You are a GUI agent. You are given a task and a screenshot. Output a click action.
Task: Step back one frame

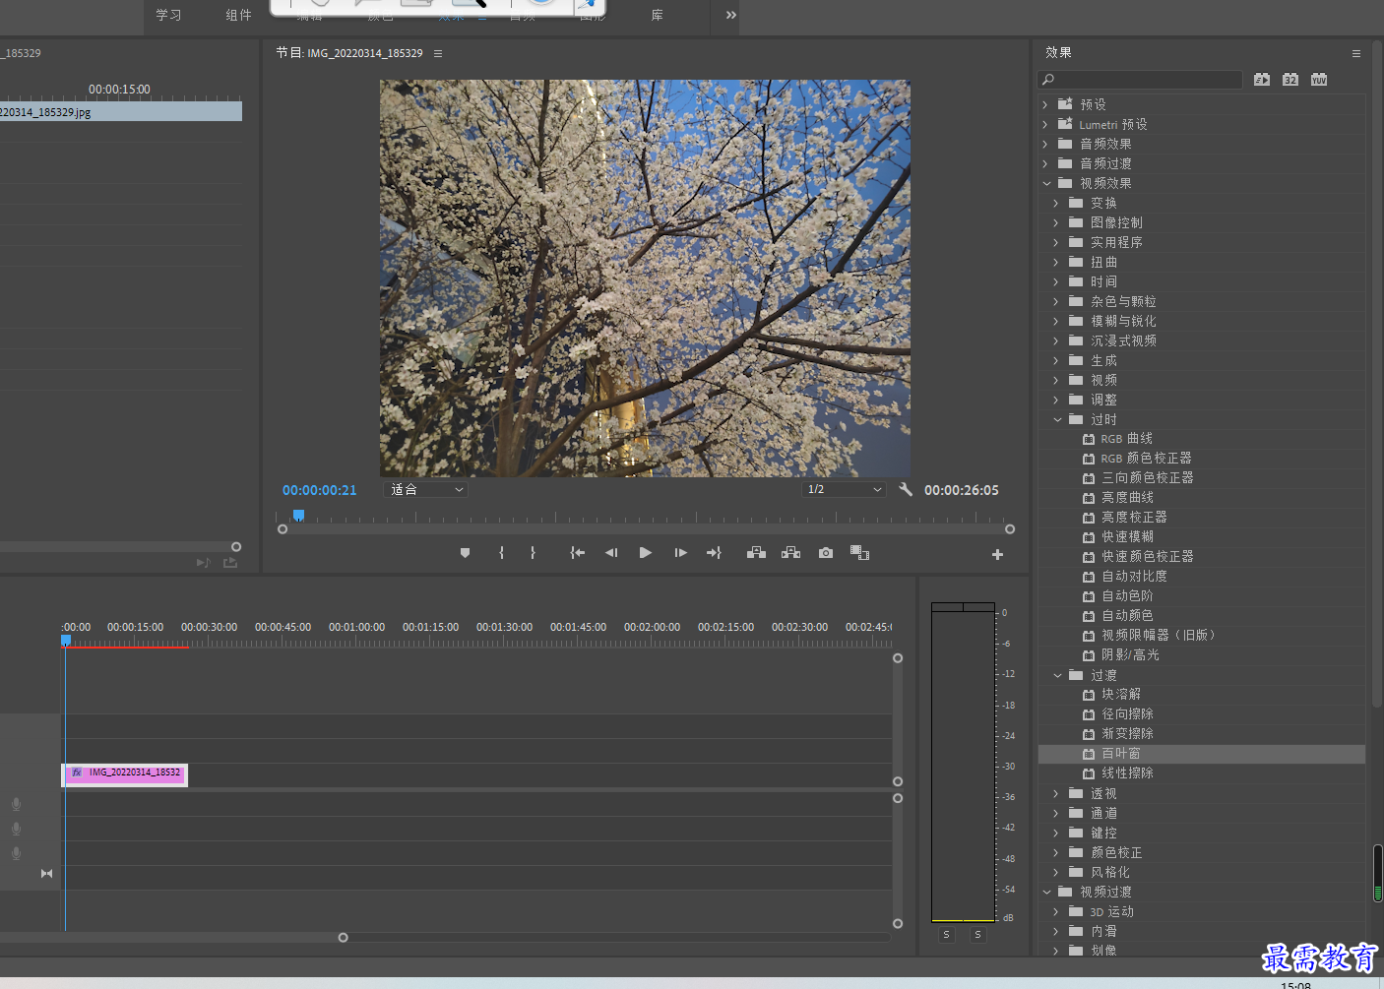pyautogui.click(x=611, y=553)
